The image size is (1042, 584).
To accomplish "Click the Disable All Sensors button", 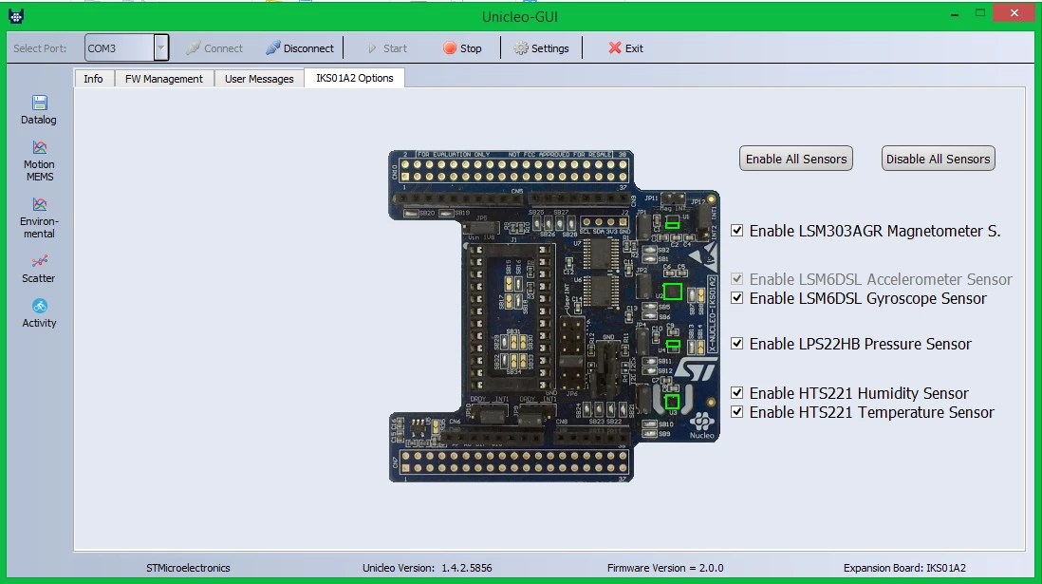I will (x=939, y=159).
